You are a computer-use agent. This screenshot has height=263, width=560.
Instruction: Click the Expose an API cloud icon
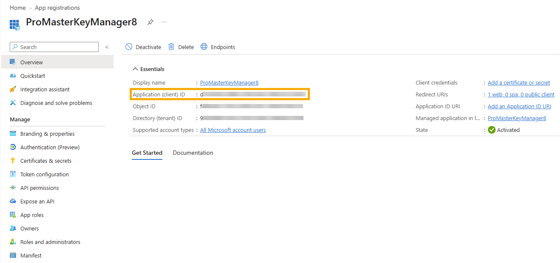tap(13, 201)
